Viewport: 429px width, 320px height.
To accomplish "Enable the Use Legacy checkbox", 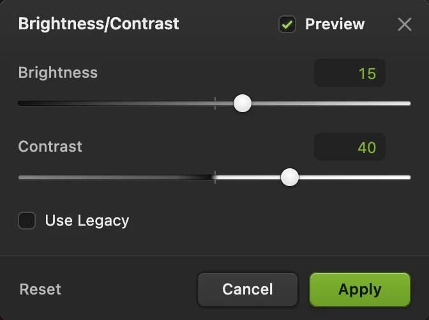I will coord(27,221).
